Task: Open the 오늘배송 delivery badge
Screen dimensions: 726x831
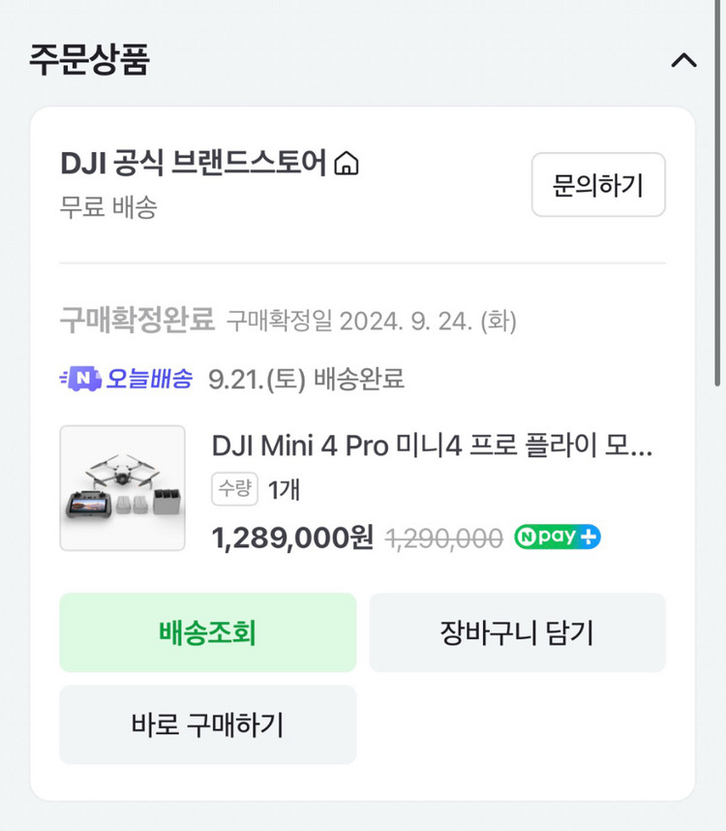Action: point(126,379)
